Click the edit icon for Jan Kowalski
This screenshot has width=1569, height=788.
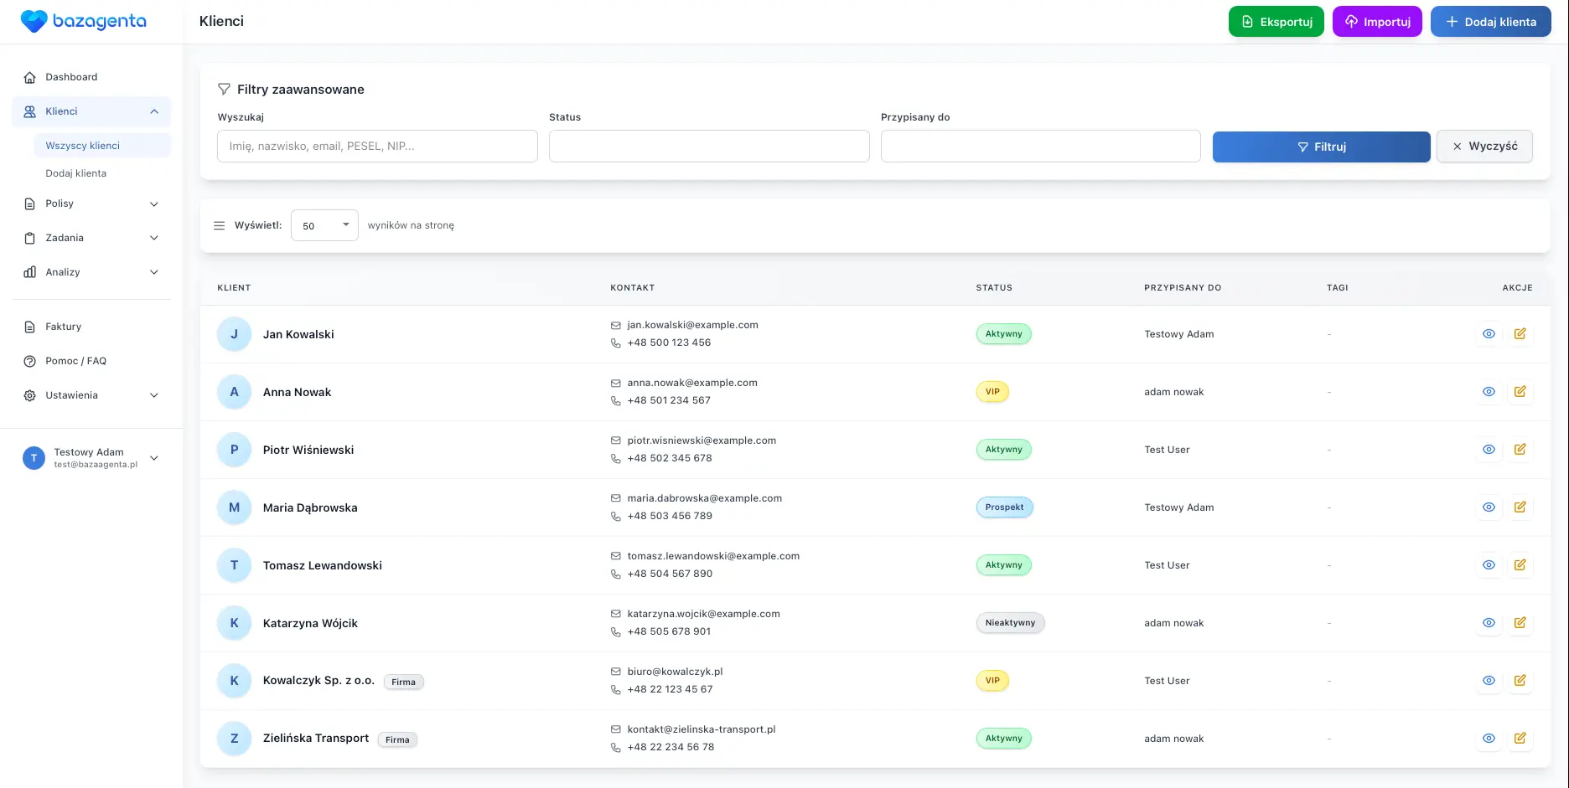pyautogui.click(x=1520, y=334)
